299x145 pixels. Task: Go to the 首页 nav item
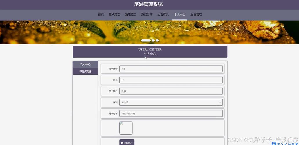101,14
